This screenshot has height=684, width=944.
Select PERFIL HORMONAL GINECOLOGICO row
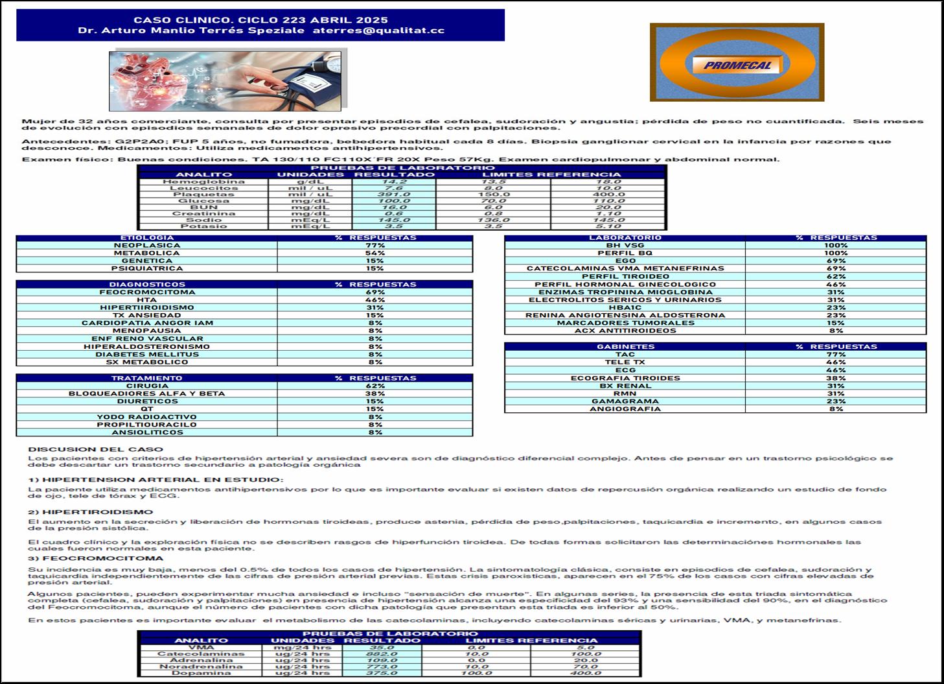point(715,285)
